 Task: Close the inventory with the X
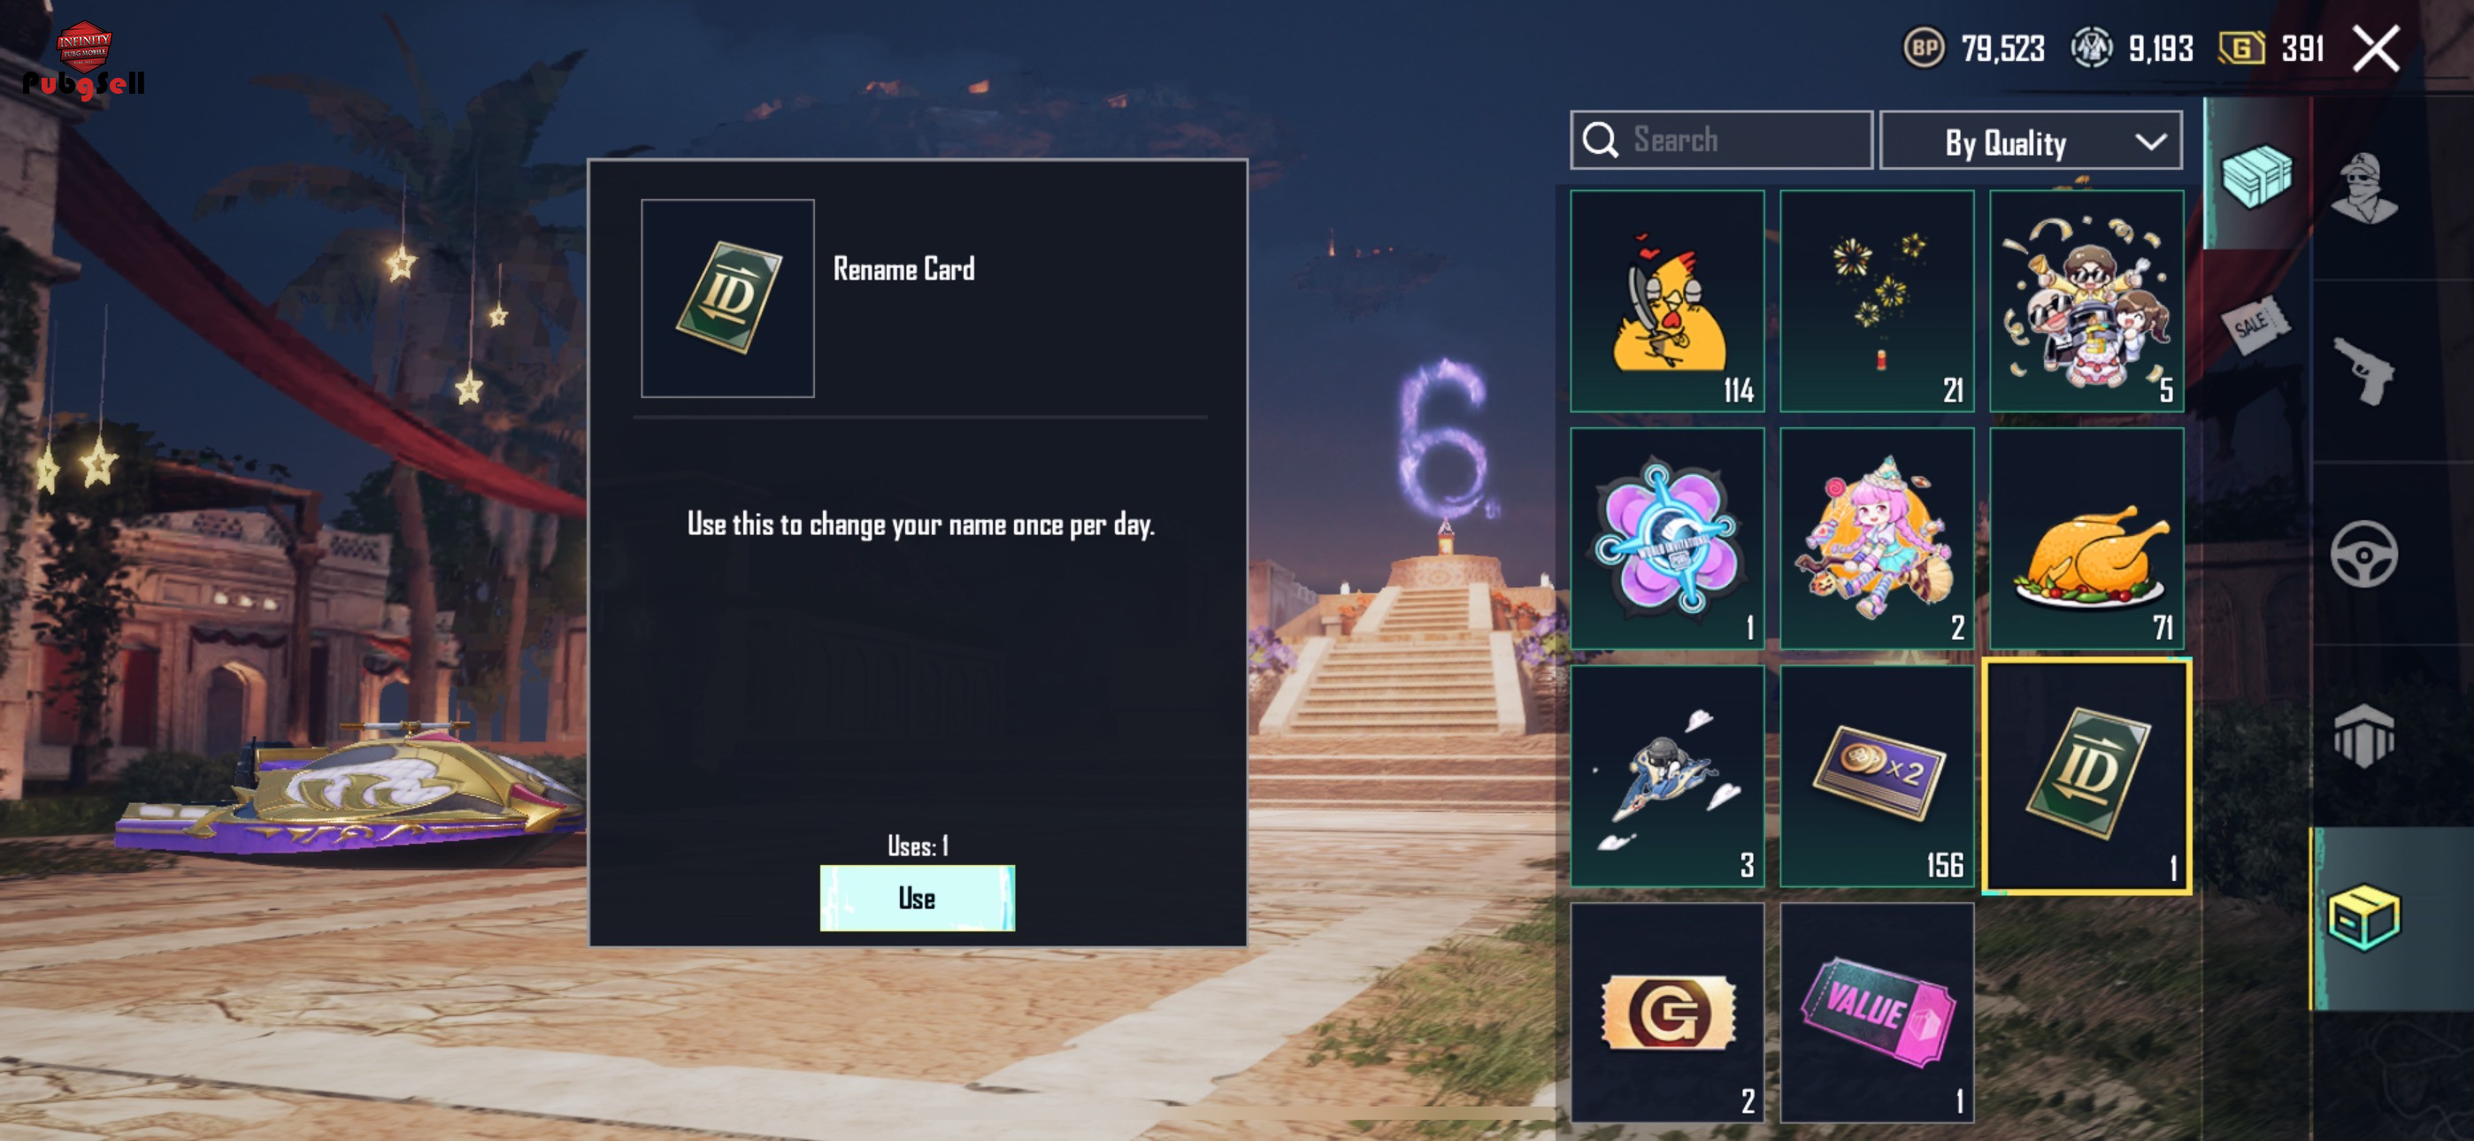click(x=2376, y=48)
